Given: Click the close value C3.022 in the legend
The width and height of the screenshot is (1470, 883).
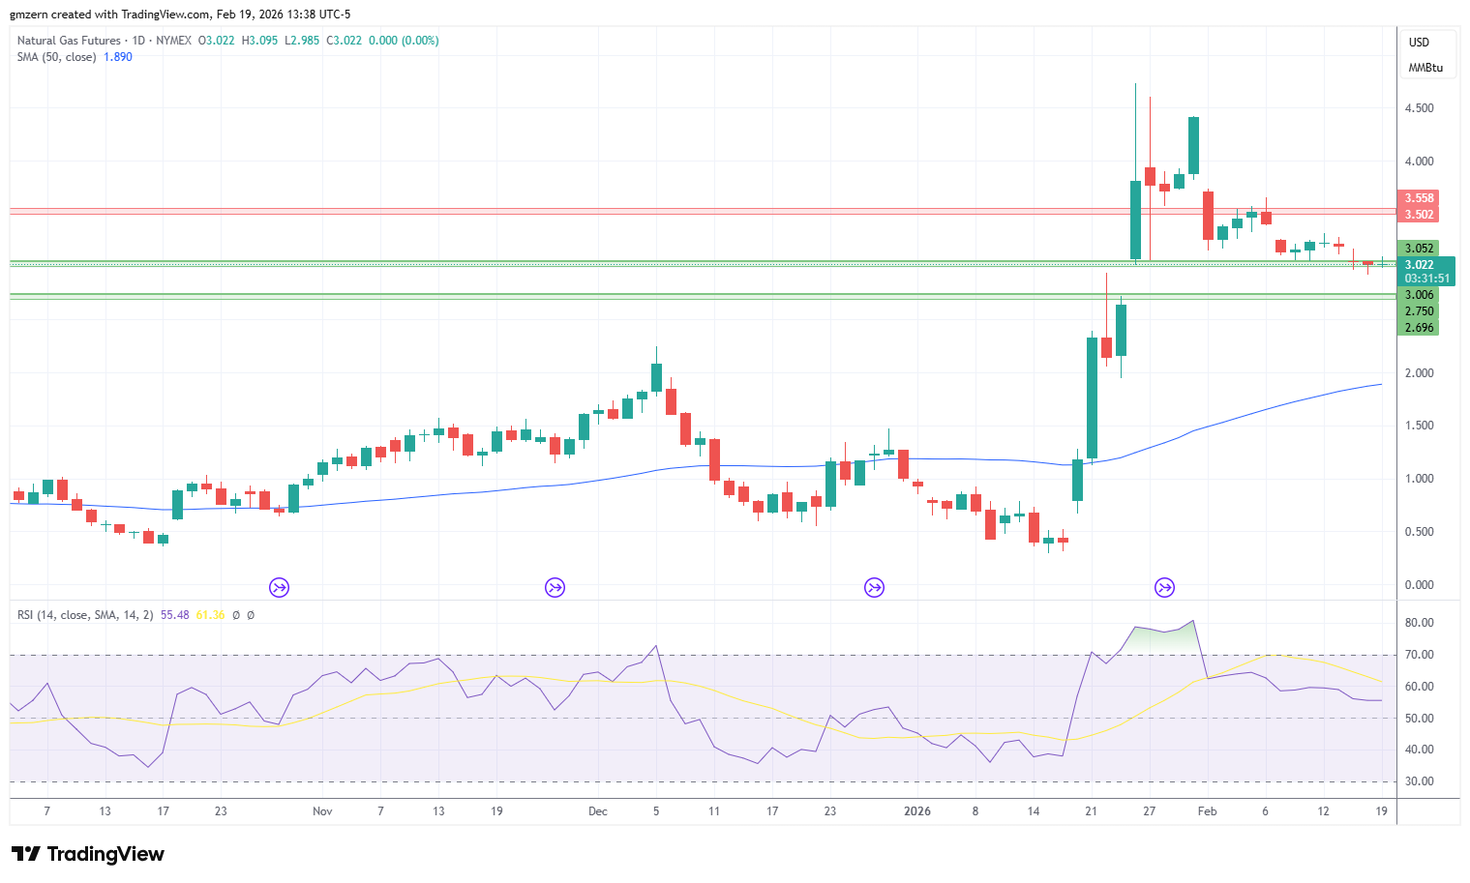Looking at the screenshot, I should [345, 41].
